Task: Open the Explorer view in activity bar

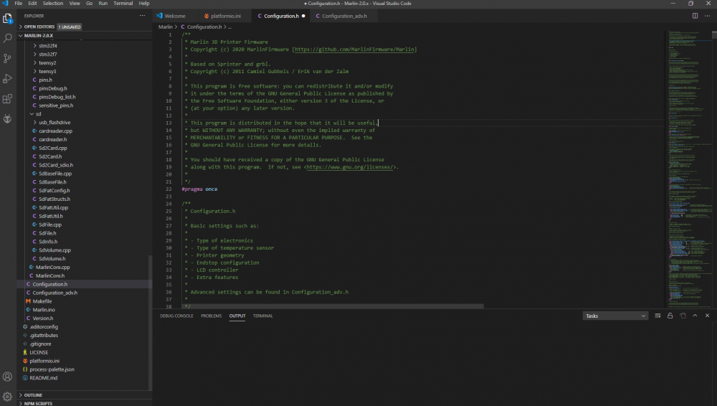Action: click(7, 19)
